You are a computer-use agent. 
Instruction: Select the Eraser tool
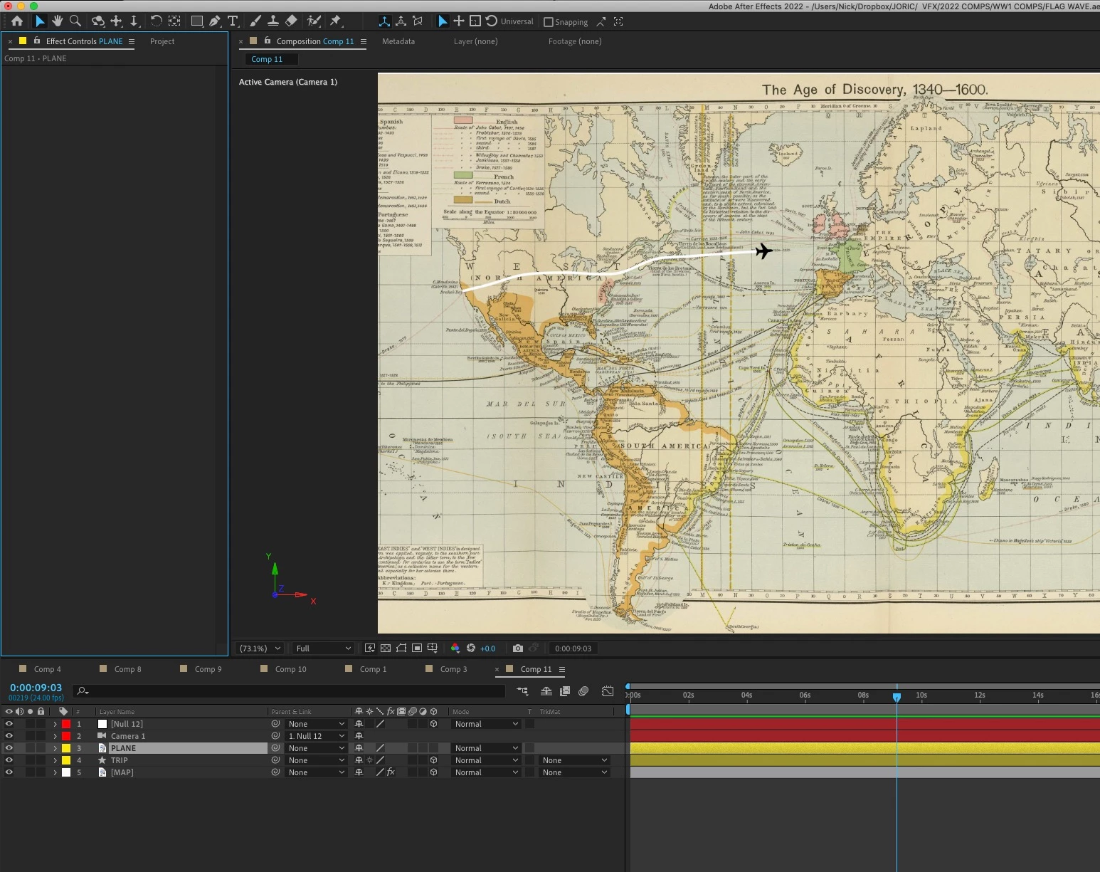coord(291,21)
